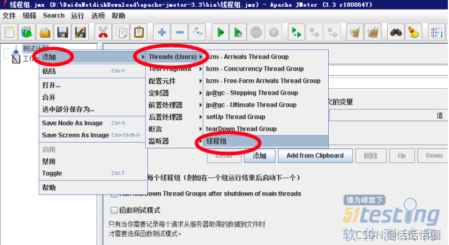
Task: Select 添加 in the context menu
Action: click(x=93, y=57)
